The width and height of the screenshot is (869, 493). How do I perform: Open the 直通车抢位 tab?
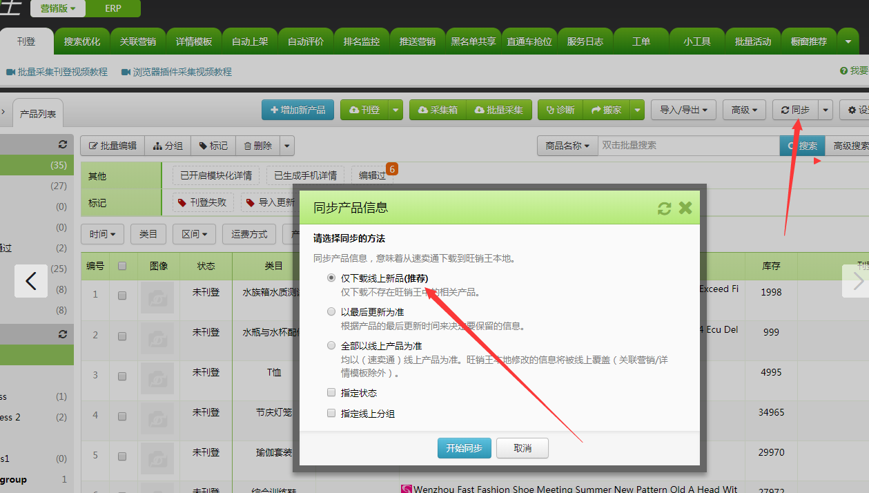[529, 41]
